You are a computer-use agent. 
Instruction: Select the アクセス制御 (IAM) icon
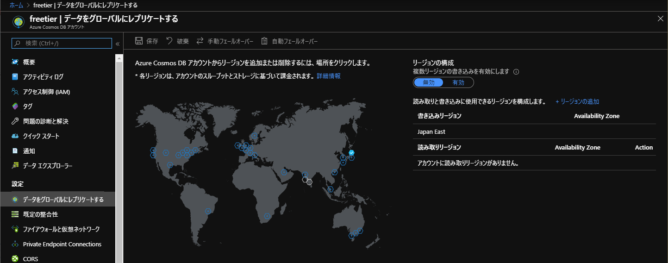15,92
